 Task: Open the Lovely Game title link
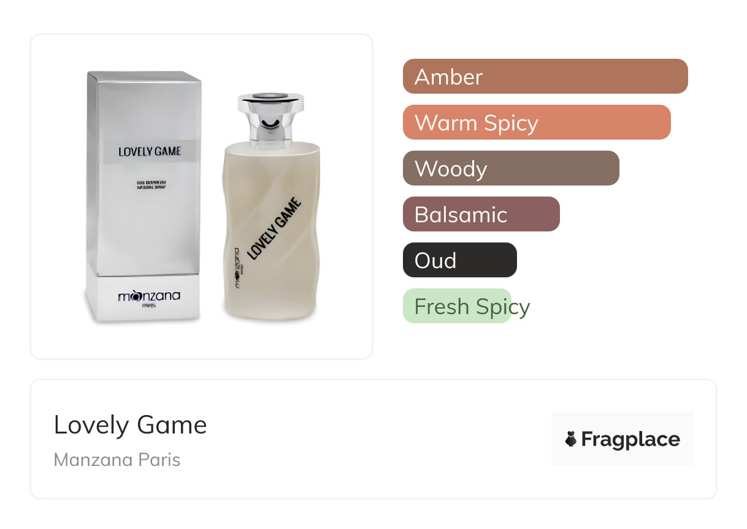pyautogui.click(x=130, y=425)
